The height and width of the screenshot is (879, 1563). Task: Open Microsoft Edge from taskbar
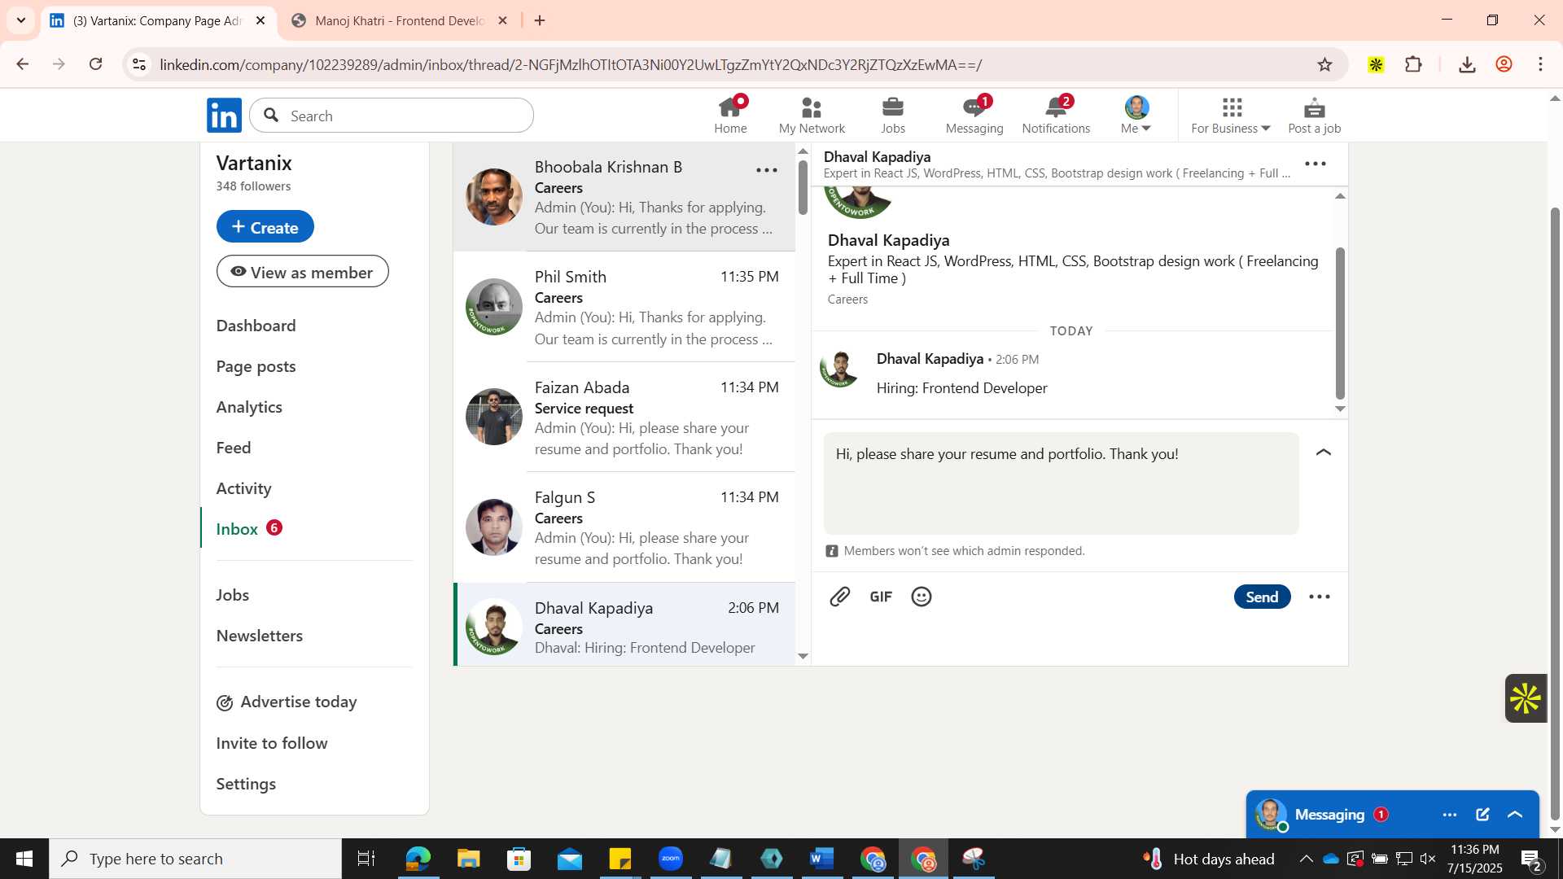tap(418, 859)
